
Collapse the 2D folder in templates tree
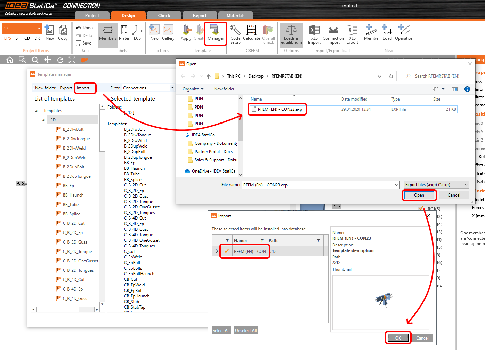point(43,120)
